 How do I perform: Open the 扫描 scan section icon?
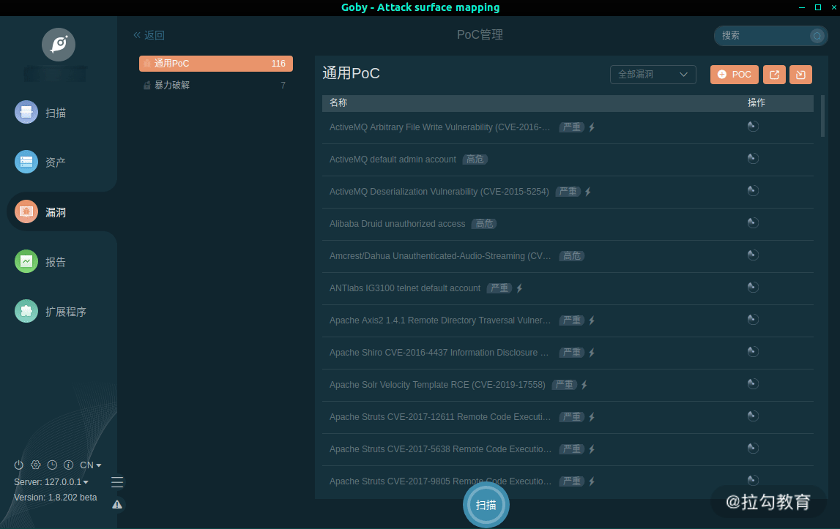[x=26, y=113]
